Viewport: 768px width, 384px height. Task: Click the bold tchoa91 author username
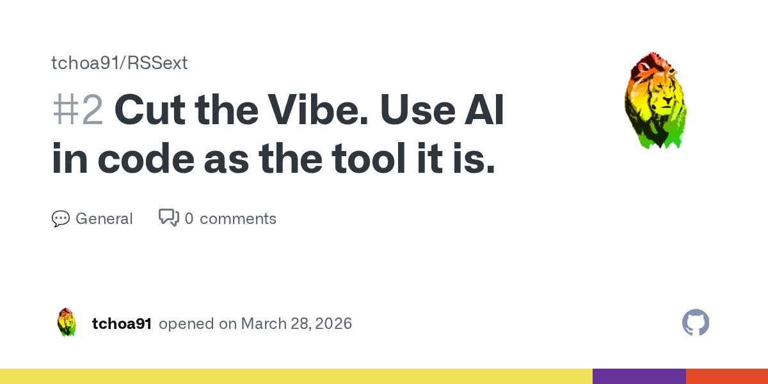pos(122,324)
